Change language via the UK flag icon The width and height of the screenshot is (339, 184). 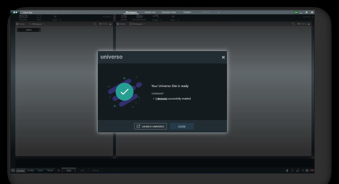[x=312, y=170]
